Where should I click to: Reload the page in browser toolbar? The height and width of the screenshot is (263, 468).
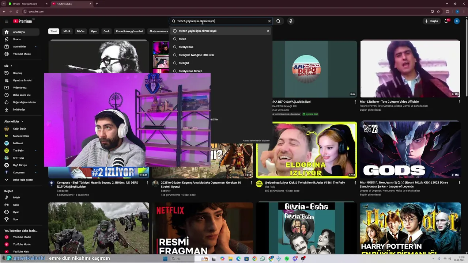pos(17,11)
